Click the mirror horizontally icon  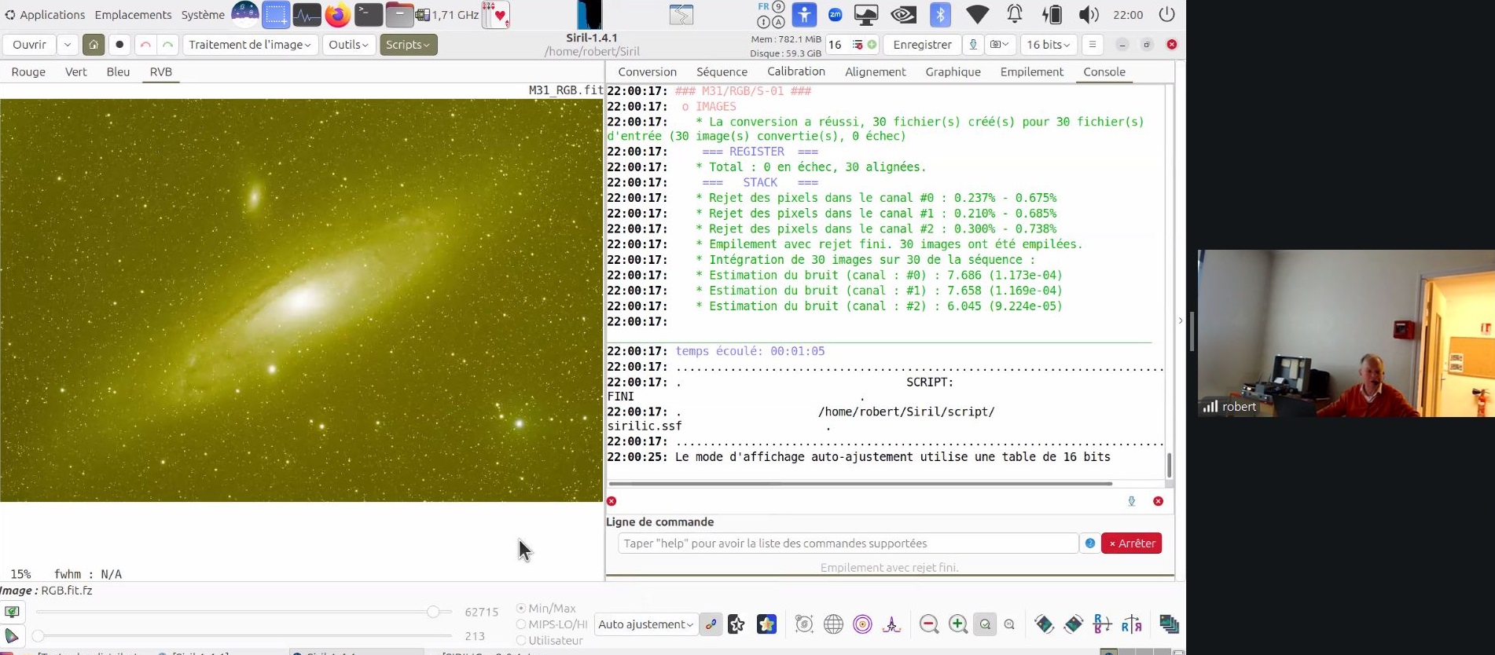[x=1131, y=624]
